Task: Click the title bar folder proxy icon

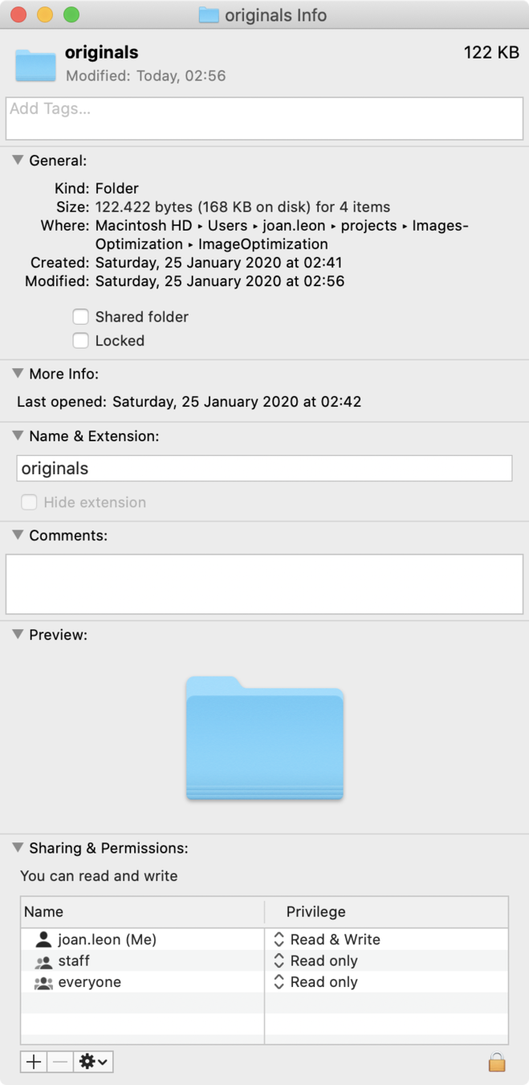Action: (x=209, y=14)
